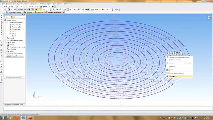
Task: Open the Операции menu
Action: coord(43,4)
